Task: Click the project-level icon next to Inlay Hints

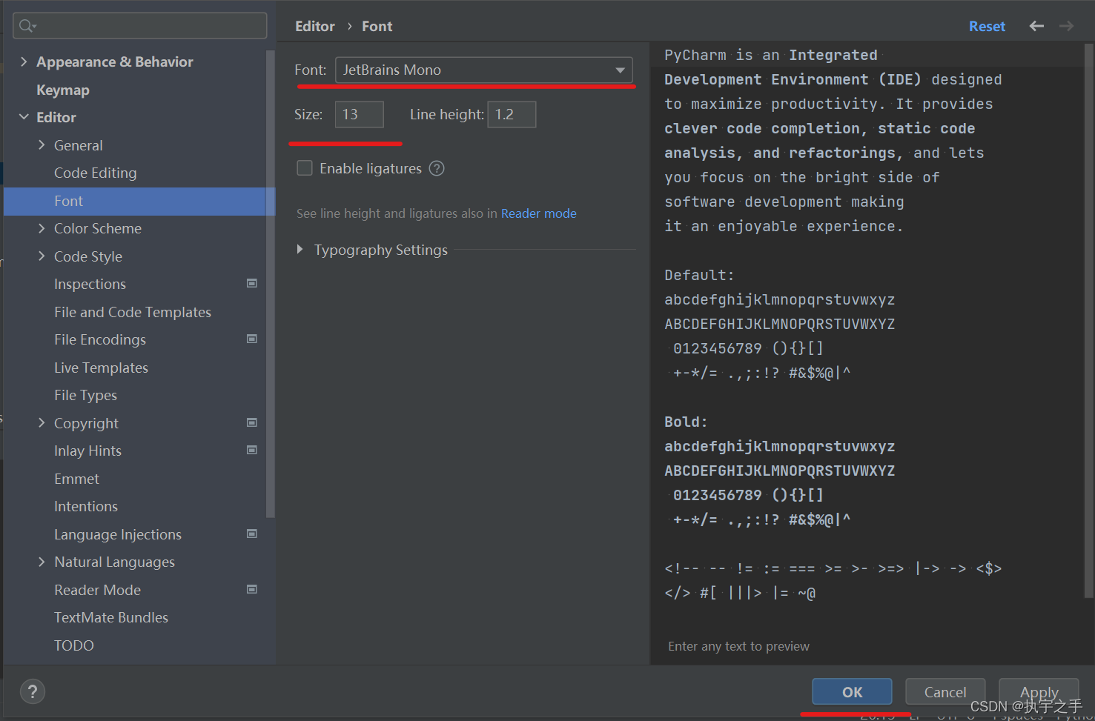Action: click(252, 450)
